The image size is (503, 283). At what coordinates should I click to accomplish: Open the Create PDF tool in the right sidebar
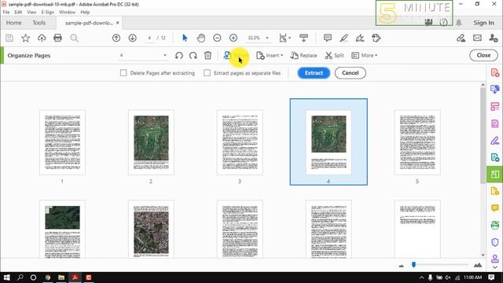click(494, 72)
